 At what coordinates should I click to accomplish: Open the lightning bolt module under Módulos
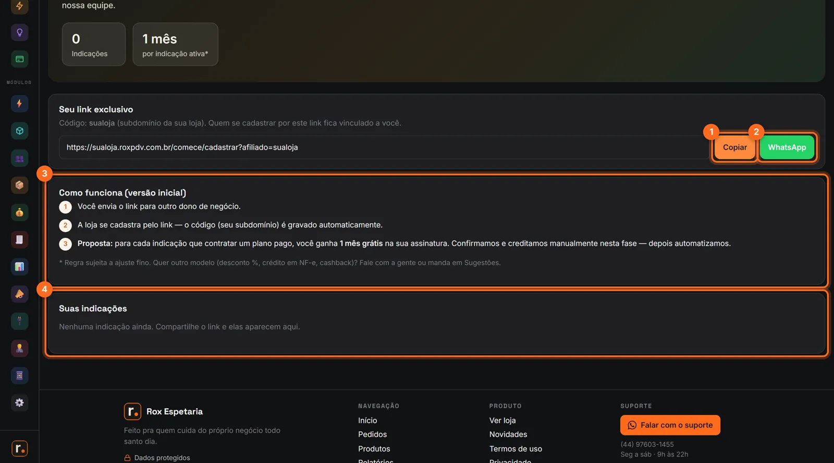19,103
